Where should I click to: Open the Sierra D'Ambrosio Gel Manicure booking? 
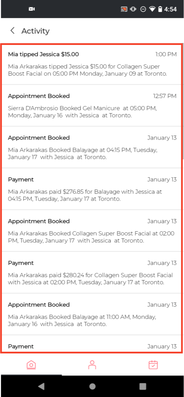pos(92,106)
